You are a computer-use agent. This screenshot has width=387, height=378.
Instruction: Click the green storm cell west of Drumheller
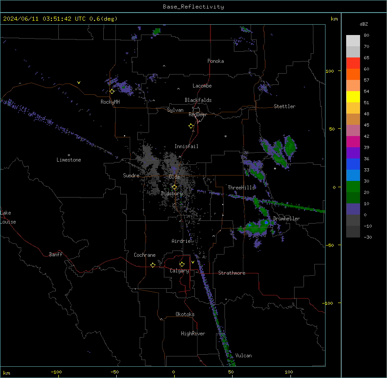pos(255,228)
